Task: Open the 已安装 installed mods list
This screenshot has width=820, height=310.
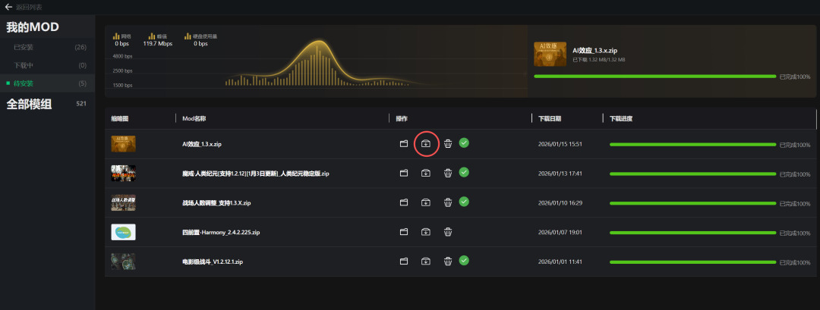Action: 24,47
